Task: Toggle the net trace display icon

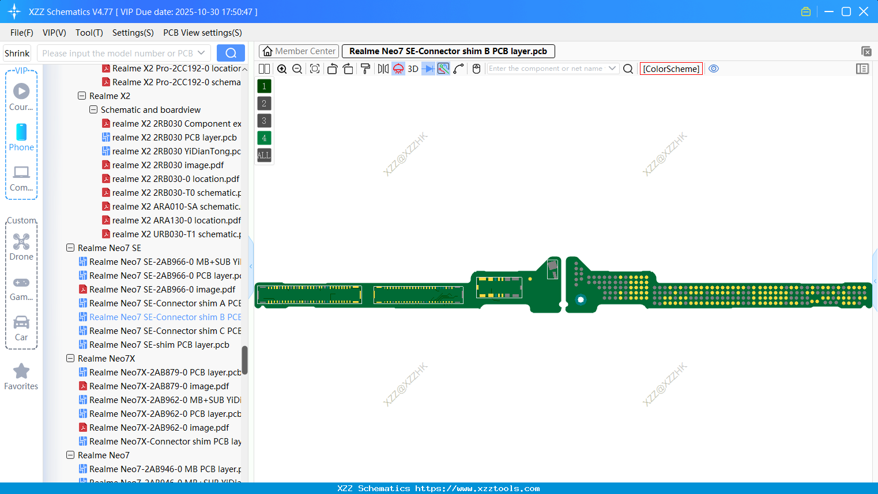Action: point(443,69)
